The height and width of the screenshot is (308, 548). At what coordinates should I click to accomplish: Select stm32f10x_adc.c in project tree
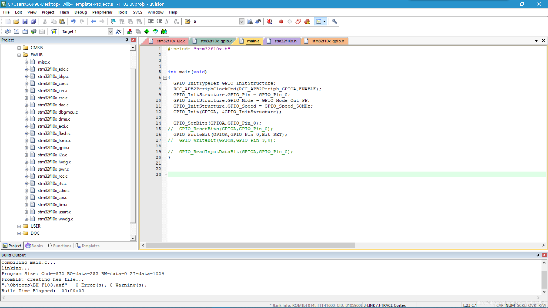click(53, 69)
